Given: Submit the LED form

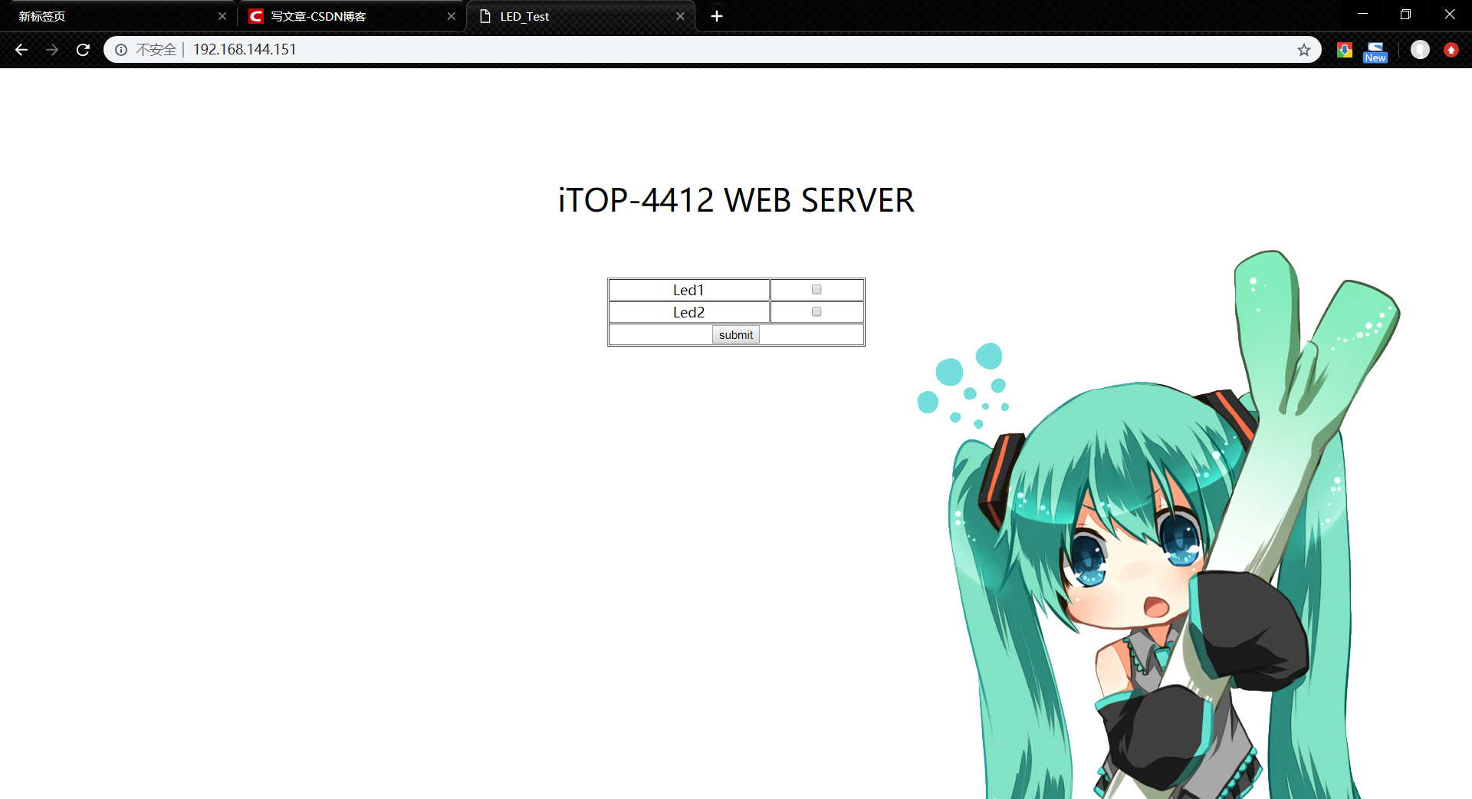Looking at the screenshot, I should (x=736, y=335).
